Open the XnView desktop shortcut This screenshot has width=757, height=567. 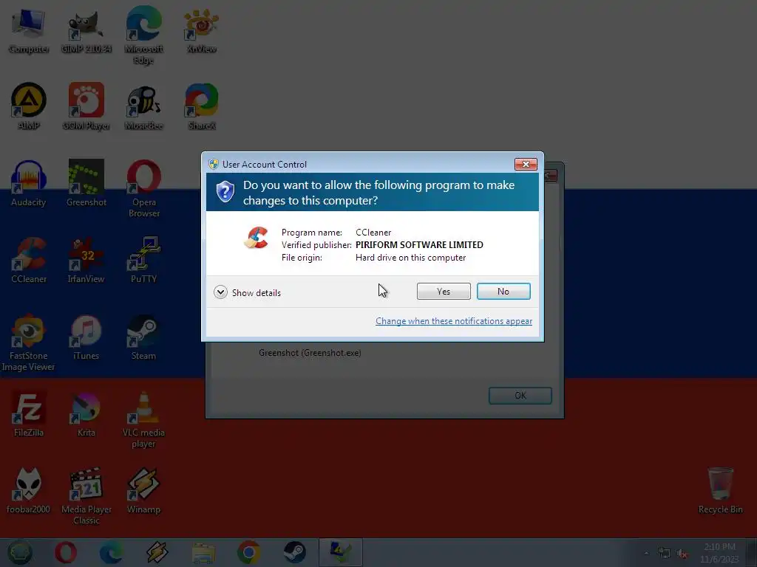coord(201,30)
